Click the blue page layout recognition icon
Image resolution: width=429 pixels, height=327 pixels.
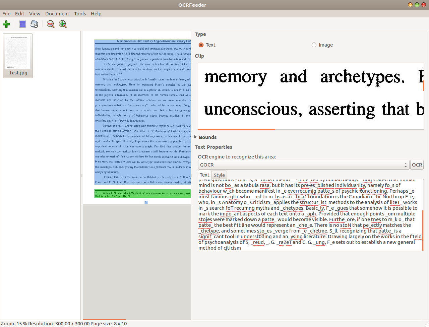(22, 24)
